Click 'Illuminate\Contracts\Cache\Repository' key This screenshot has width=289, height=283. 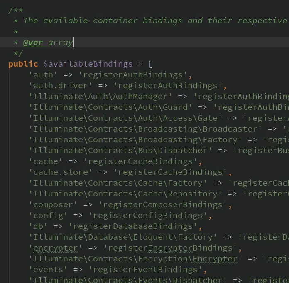[125, 194]
